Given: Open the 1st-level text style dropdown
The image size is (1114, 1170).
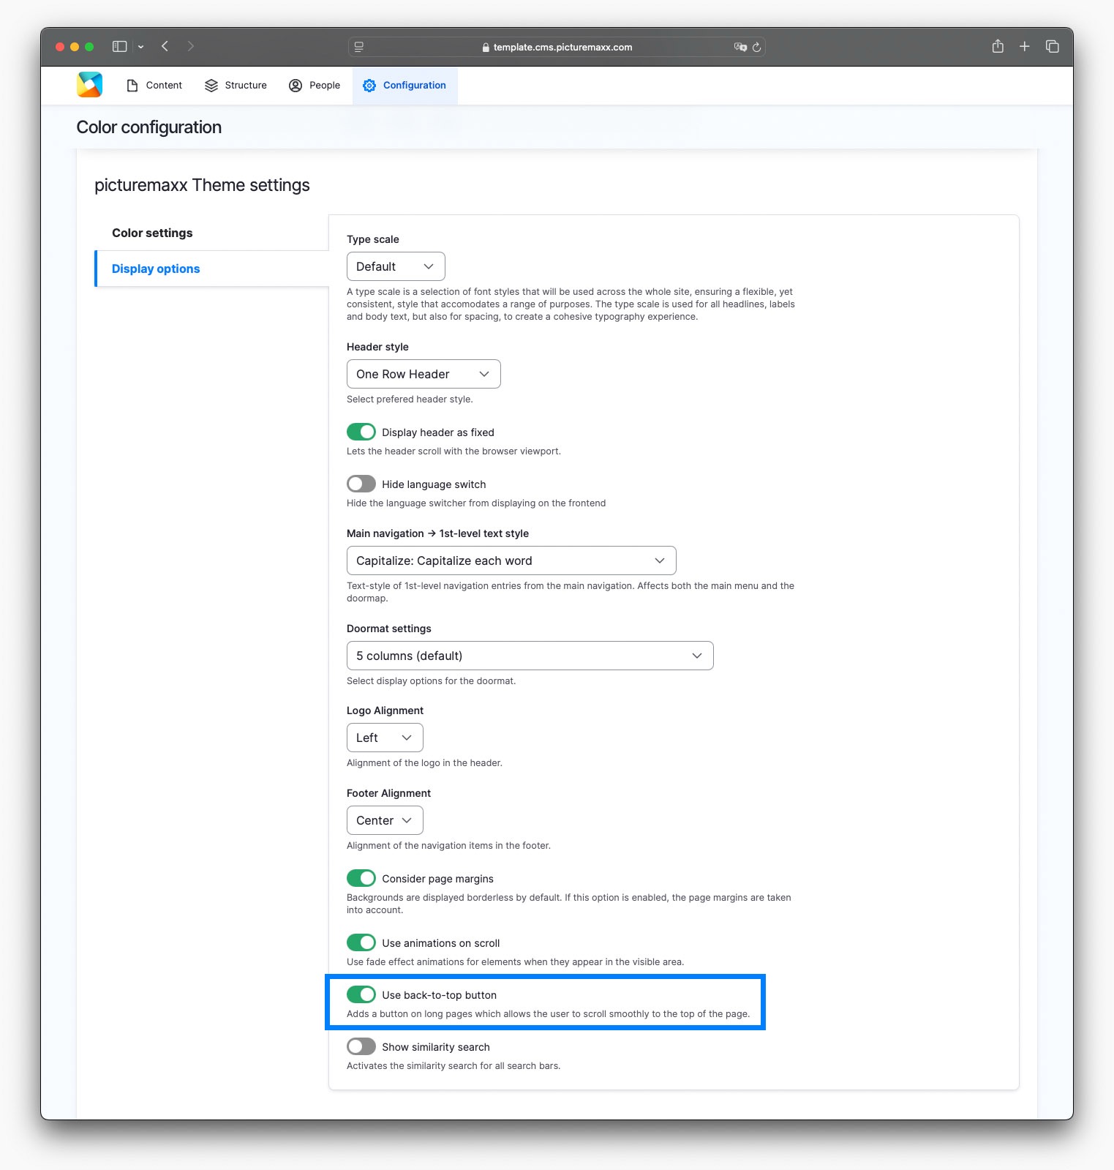Looking at the screenshot, I should [511, 560].
